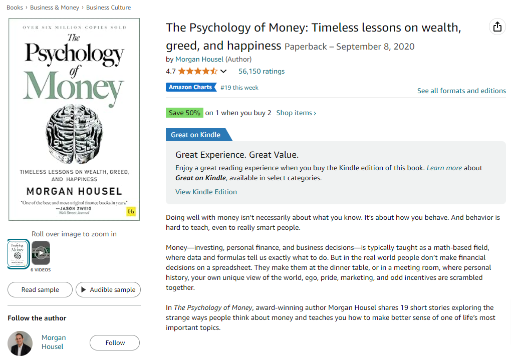Open Read sample of the book
The image size is (511, 358).
40,289
